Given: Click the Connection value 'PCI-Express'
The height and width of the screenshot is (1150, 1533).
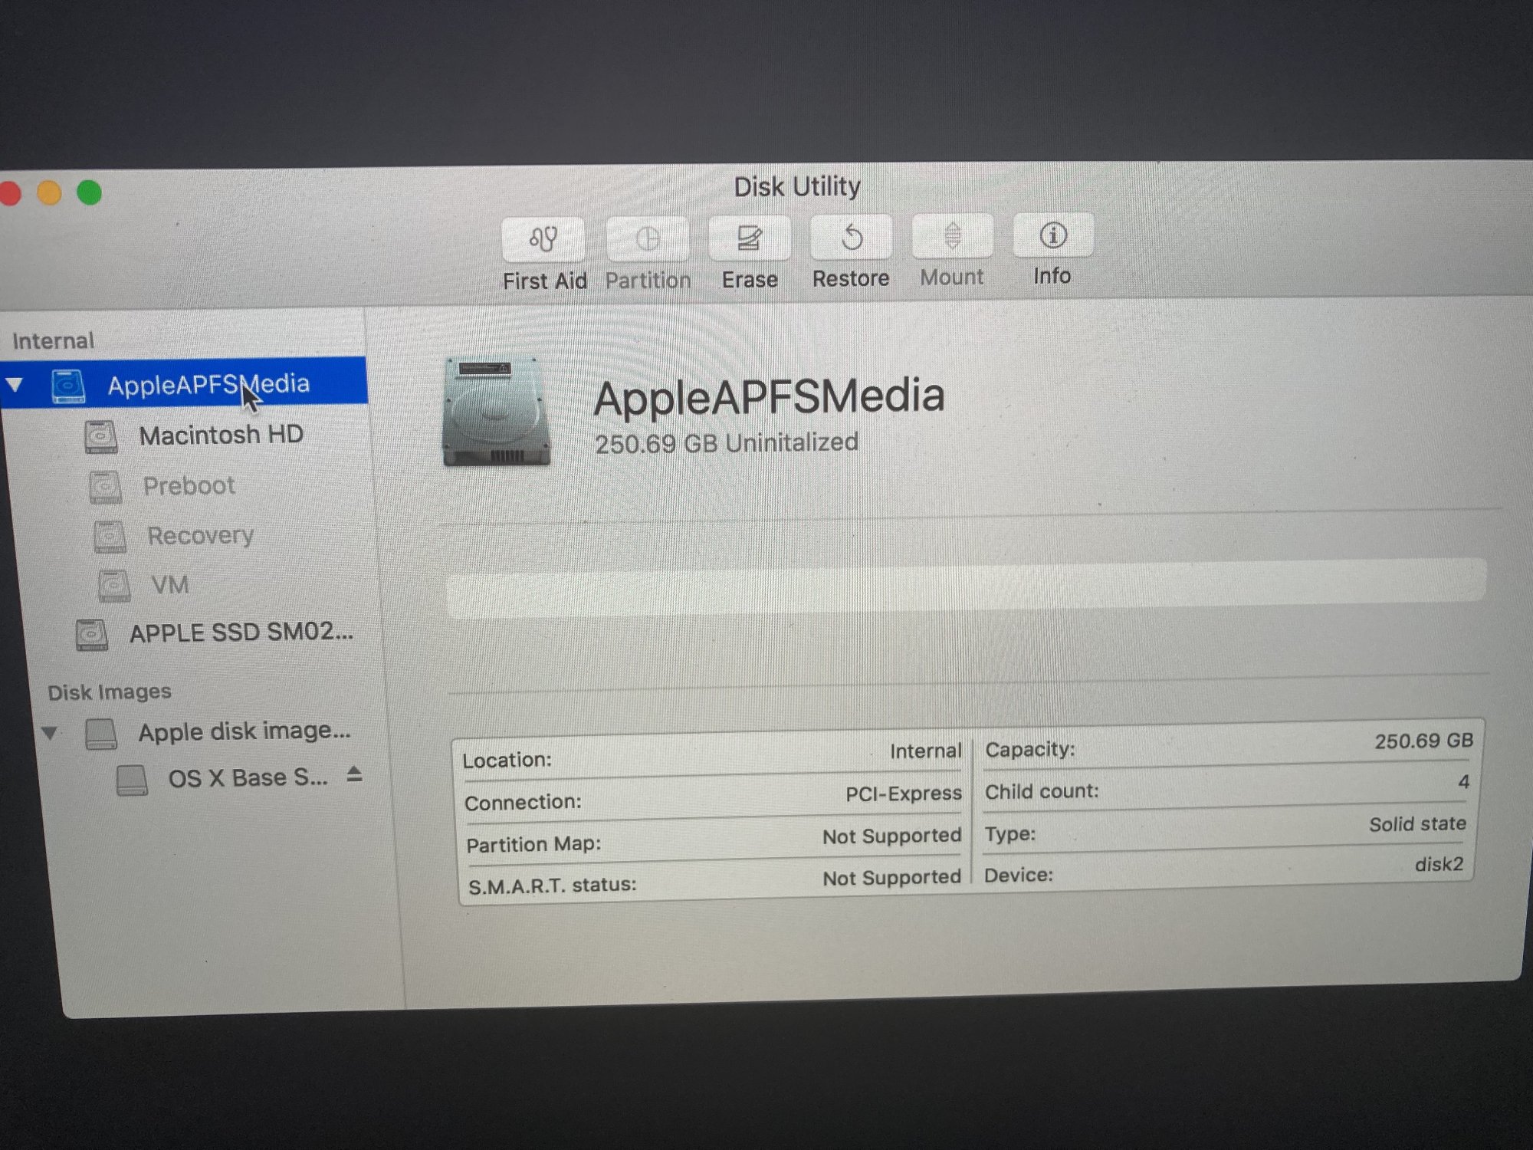Looking at the screenshot, I should (x=904, y=794).
